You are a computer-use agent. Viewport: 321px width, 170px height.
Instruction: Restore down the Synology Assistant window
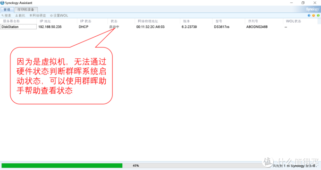coord(303,3)
